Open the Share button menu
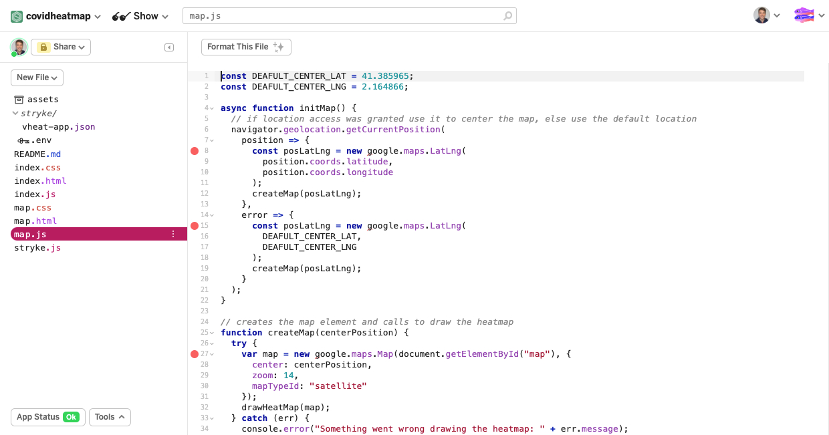The image size is (829, 435). click(61, 47)
